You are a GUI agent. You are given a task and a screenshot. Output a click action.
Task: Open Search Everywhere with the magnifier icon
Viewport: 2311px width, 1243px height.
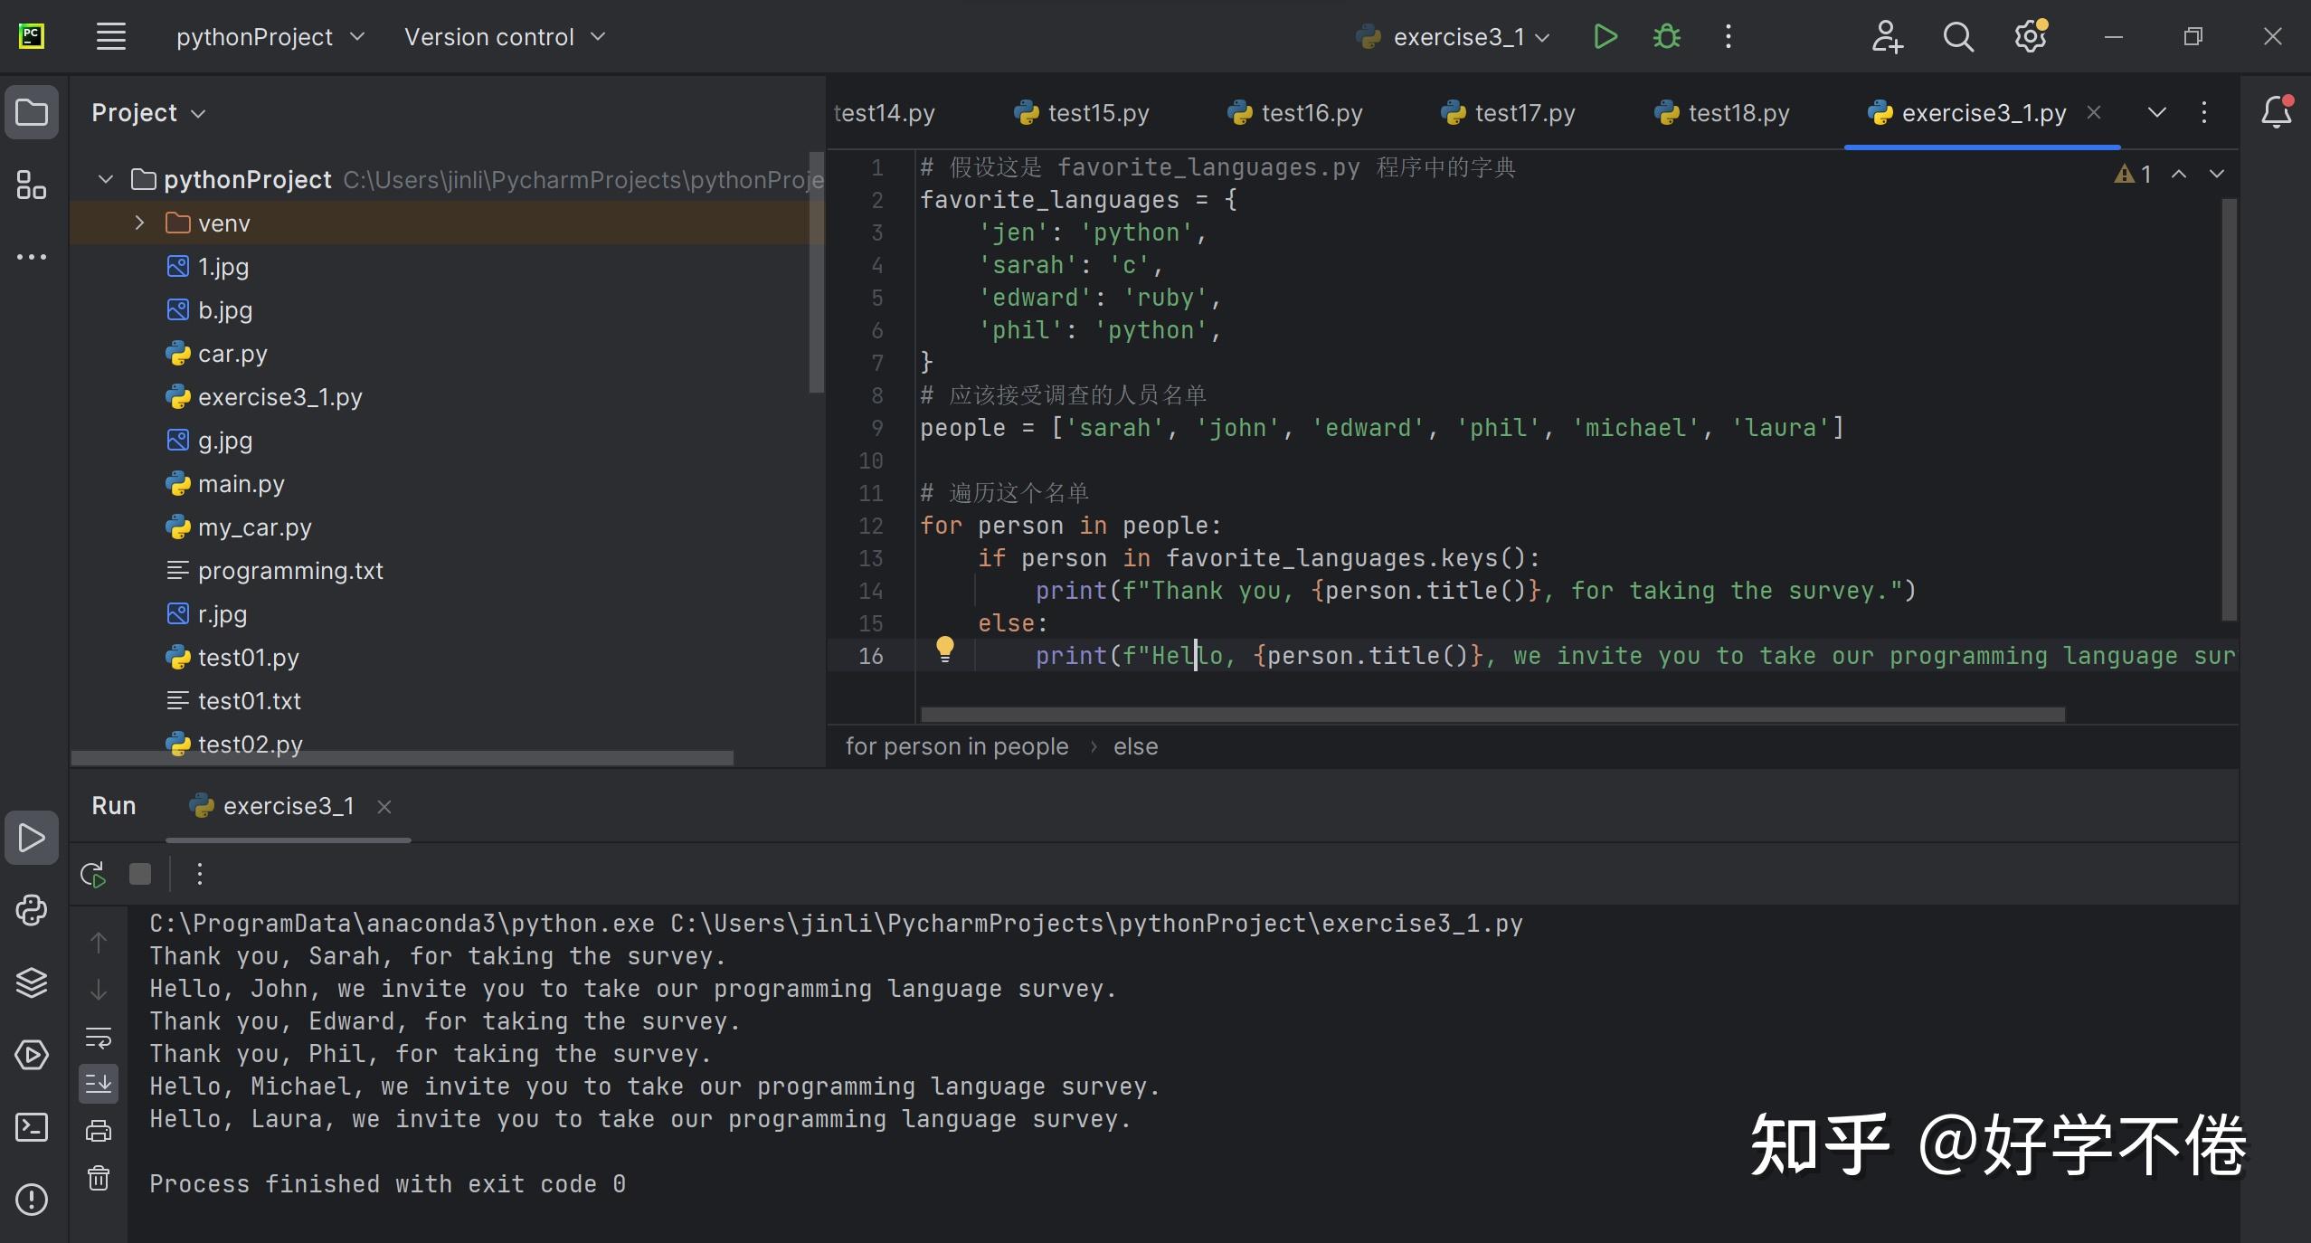coord(1957,36)
